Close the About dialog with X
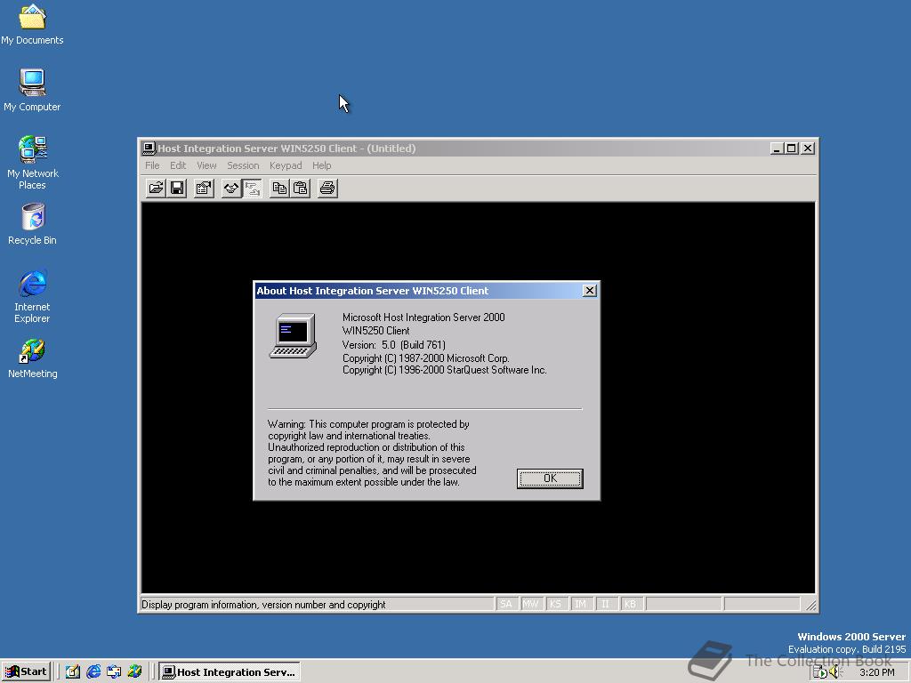This screenshot has height=683, width=911. (589, 291)
